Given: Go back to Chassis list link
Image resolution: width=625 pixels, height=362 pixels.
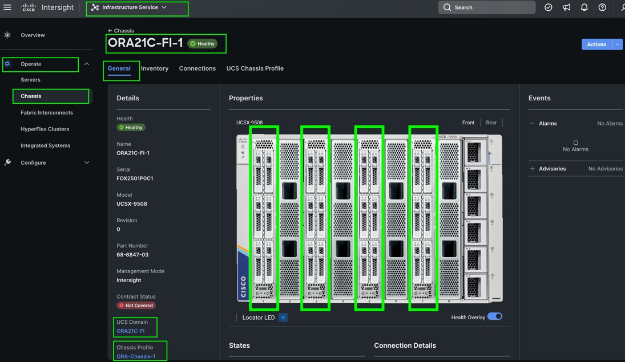Looking at the screenshot, I should pyautogui.click(x=121, y=30).
